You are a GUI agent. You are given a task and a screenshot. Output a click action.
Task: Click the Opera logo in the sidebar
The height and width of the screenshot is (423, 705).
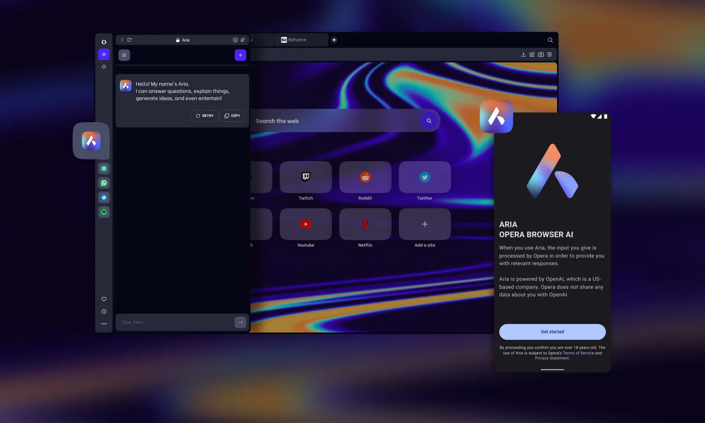click(104, 42)
